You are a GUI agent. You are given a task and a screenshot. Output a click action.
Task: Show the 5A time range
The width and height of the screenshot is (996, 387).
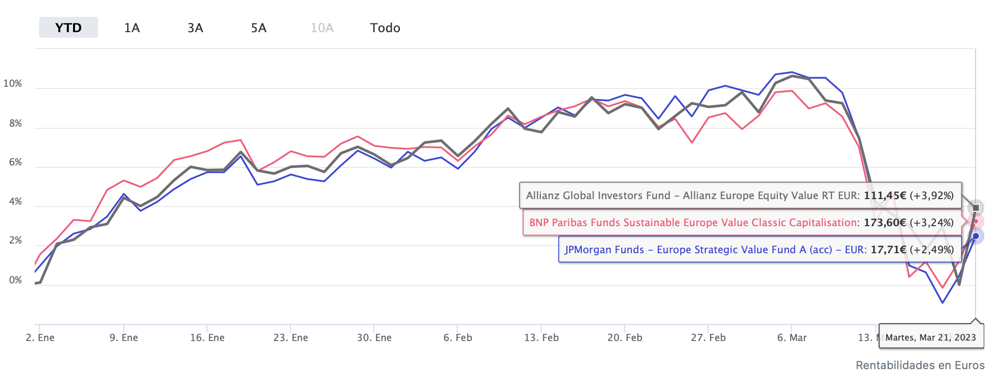pyautogui.click(x=258, y=28)
